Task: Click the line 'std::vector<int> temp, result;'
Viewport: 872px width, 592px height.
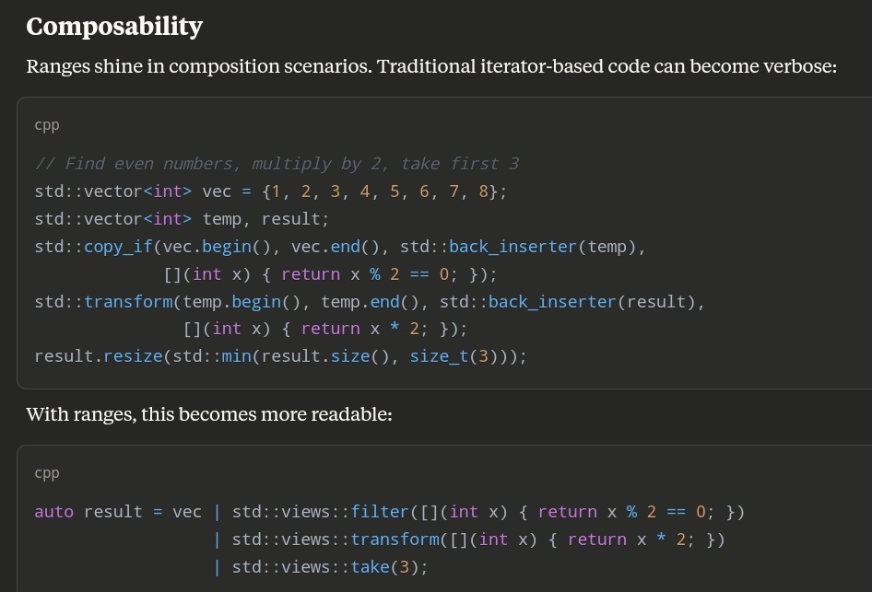Action: click(x=182, y=219)
